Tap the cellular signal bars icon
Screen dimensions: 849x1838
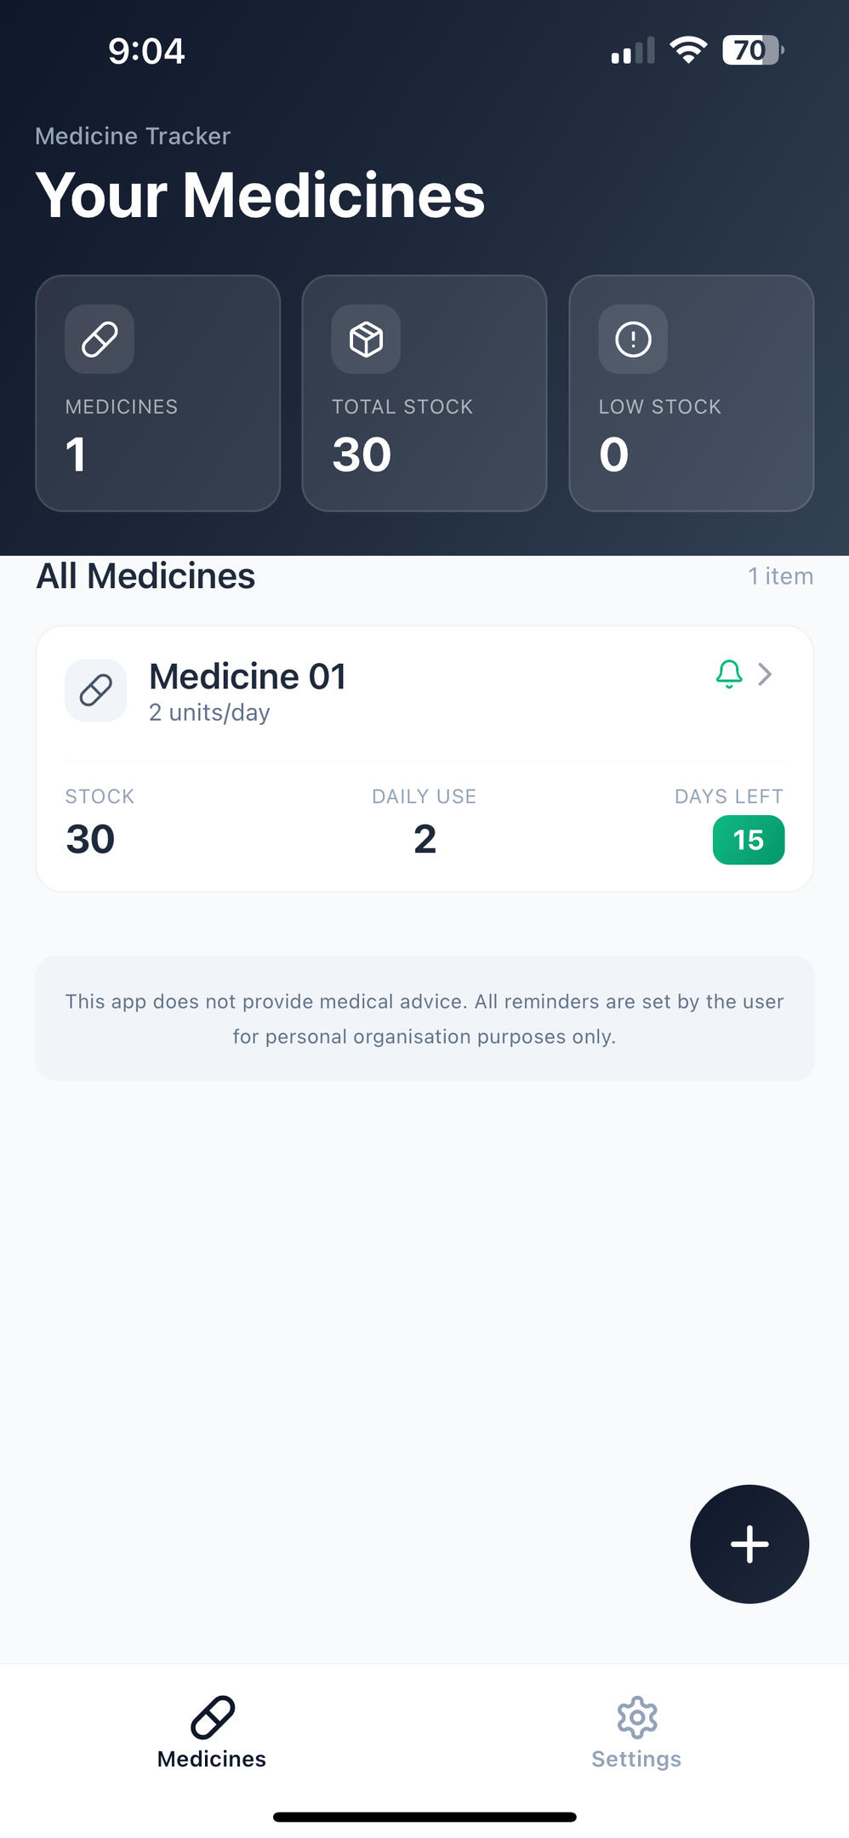click(632, 51)
